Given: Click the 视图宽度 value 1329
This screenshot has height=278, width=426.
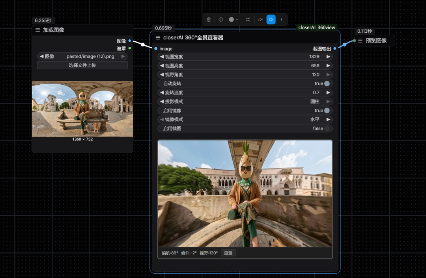Looking at the screenshot, I should [314, 57].
